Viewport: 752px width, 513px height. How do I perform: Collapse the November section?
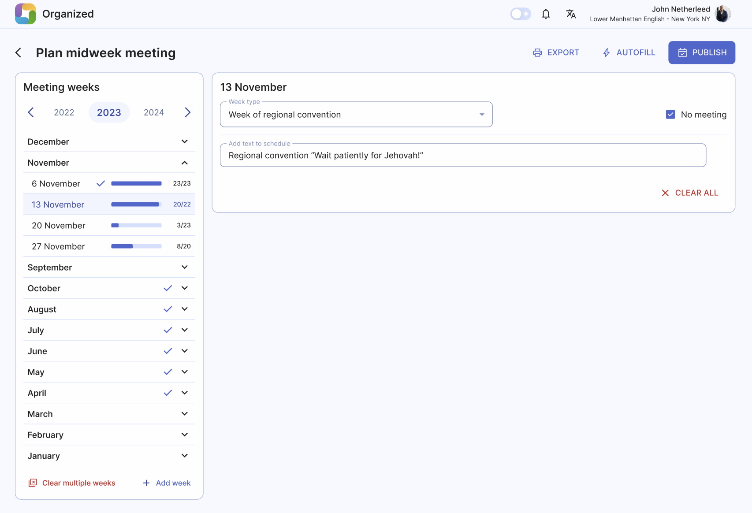point(185,162)
